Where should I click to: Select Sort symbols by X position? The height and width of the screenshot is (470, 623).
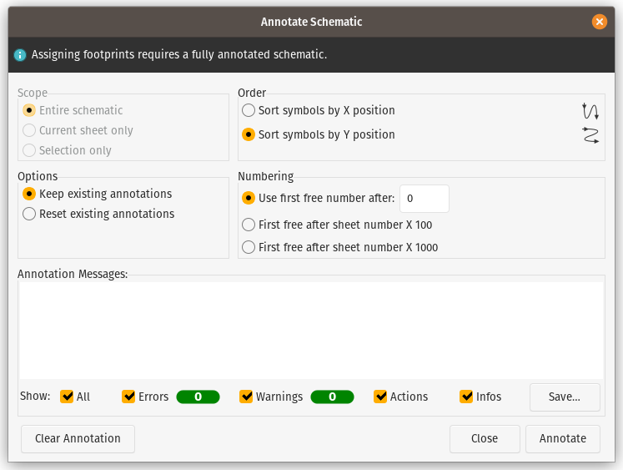(249, 110)
